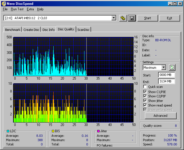Open the File menu
Viewport: 184px width, 150px height.
coord(5,9)
